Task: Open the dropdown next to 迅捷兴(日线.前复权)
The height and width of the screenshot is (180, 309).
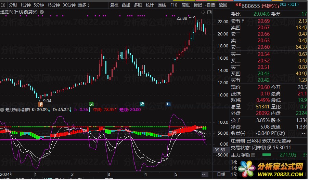Action: tap(42, 12)
